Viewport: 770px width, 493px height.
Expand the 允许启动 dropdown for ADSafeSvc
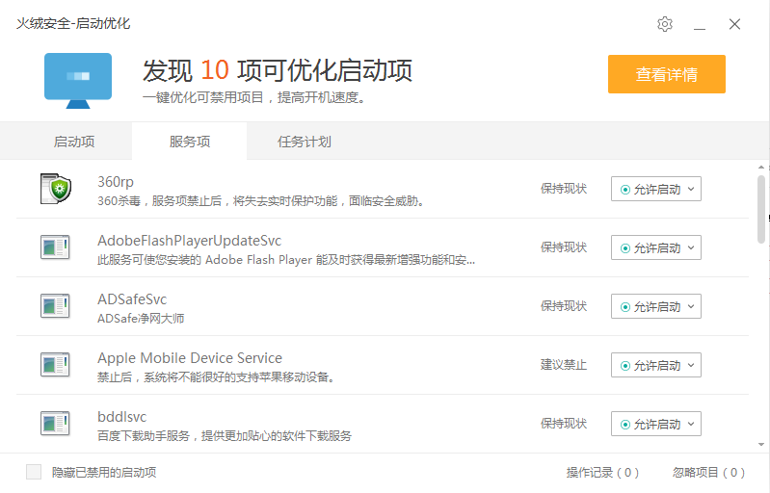[x=656, y=306]
